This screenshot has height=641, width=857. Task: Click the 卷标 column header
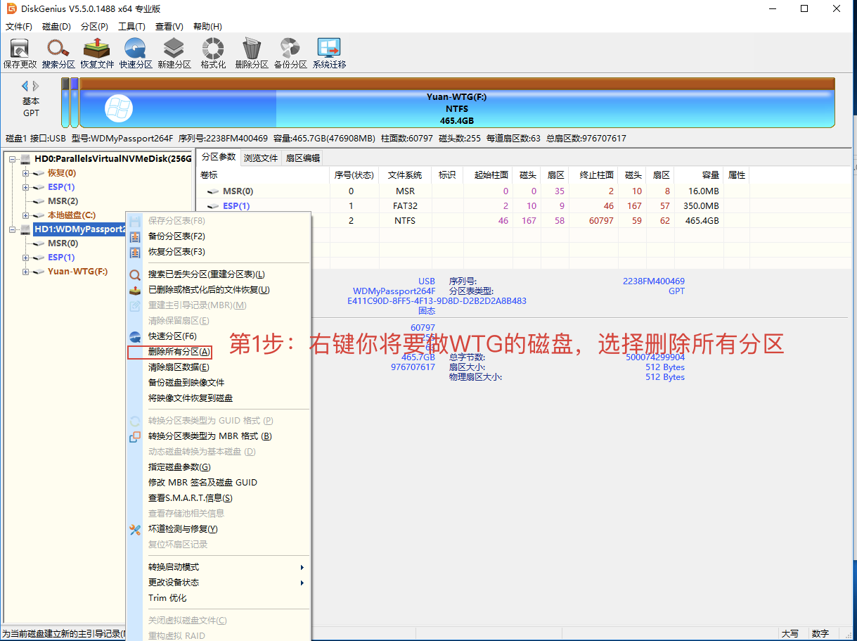pyautogui.click(x=264, y=175)
